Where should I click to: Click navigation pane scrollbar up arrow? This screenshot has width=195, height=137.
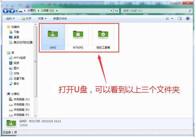[x=36, y=25]
